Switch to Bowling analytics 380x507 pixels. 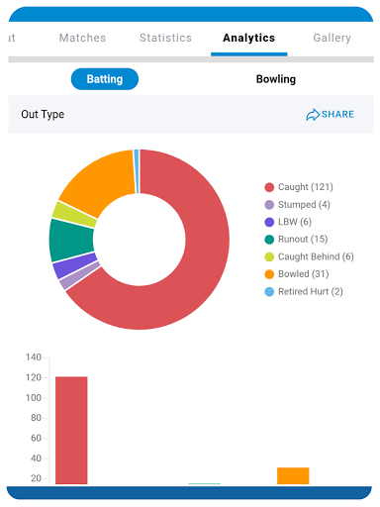276,79
